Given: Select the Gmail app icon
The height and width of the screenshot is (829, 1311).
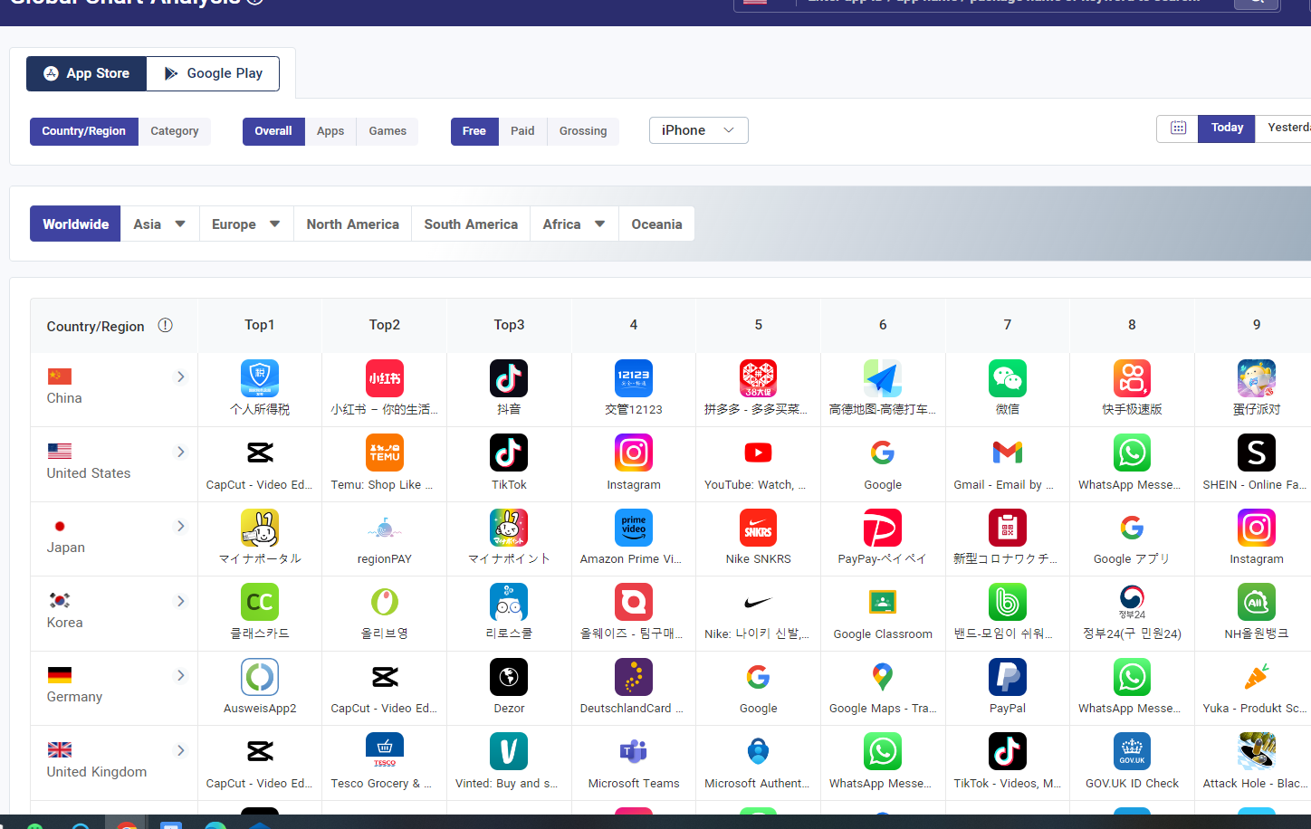Looking at the screenshot, I should 1008,453.
